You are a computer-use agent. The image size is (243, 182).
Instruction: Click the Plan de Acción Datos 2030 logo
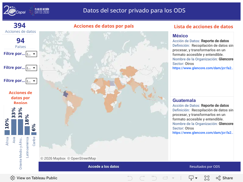tap(39, 11)
